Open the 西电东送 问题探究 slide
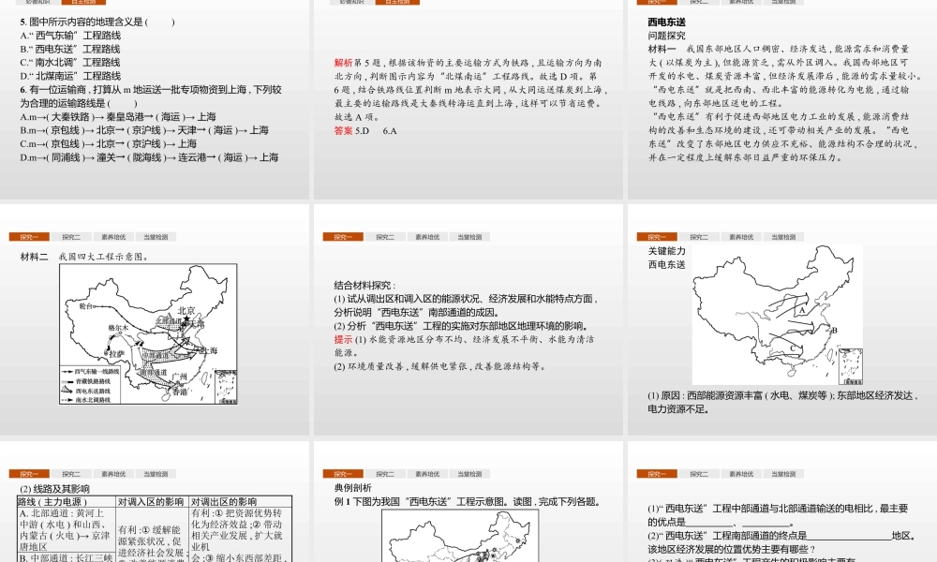 point(780,103)
